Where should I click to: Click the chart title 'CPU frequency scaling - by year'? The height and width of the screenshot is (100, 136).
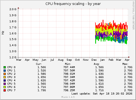[73, 4]
